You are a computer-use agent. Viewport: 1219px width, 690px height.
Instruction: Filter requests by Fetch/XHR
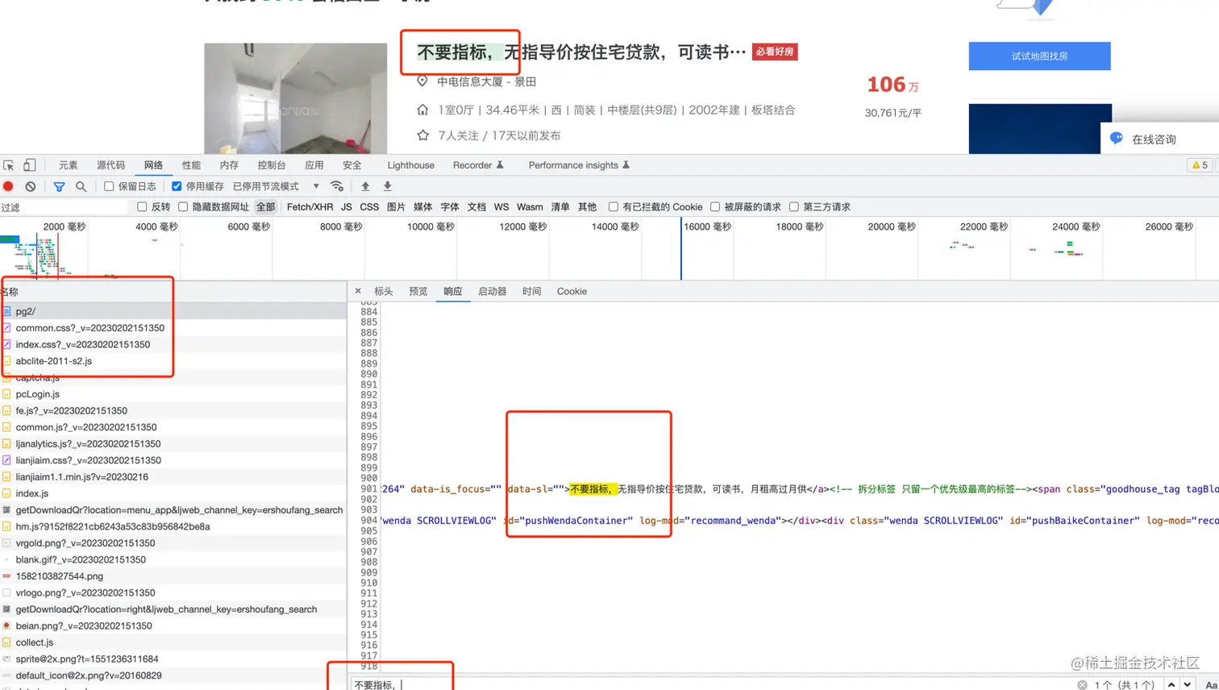(x=310, y=207)
